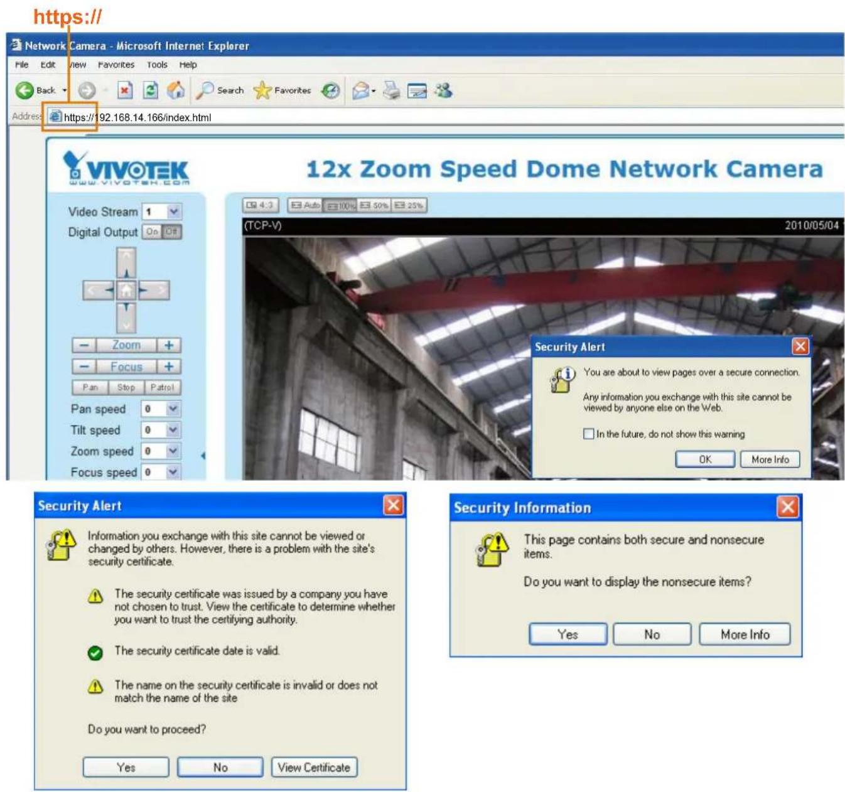845x792 pixels.
Task: Open the Mail icon dropdown arrow
Action: coord(374,92)
